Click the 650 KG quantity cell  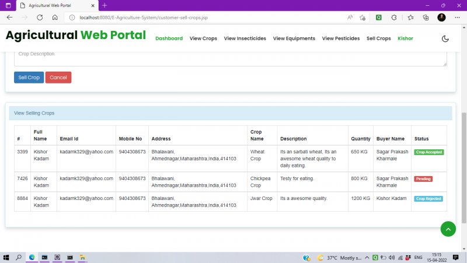[x=360, y=159]
